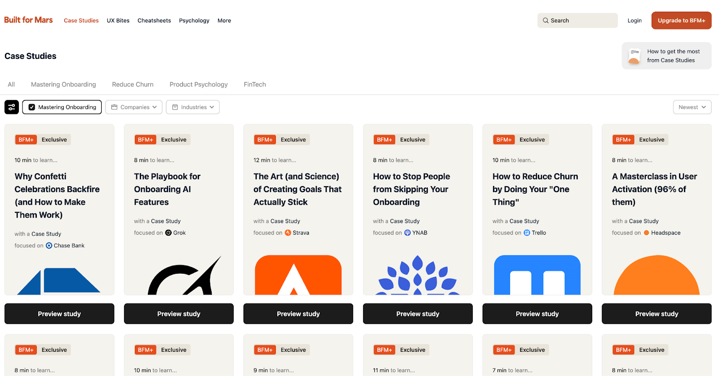Screen dimensions: 719x376
Task: Open the Headspace artwork thumbnail
Action: 657,275
